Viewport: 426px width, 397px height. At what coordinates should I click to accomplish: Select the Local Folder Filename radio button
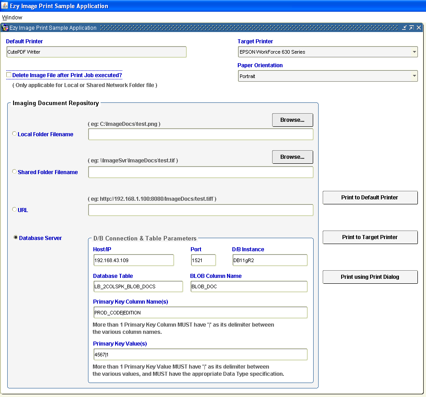coord(14,134)
